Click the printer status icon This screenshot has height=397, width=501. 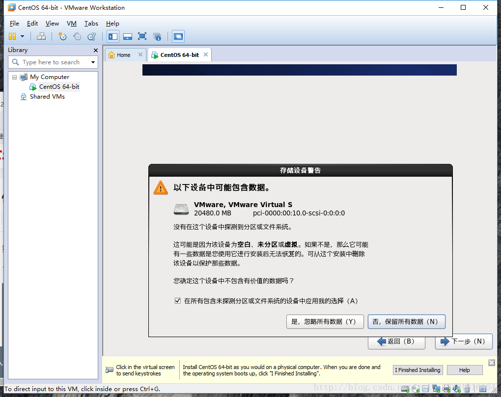(x=446, y=389)
